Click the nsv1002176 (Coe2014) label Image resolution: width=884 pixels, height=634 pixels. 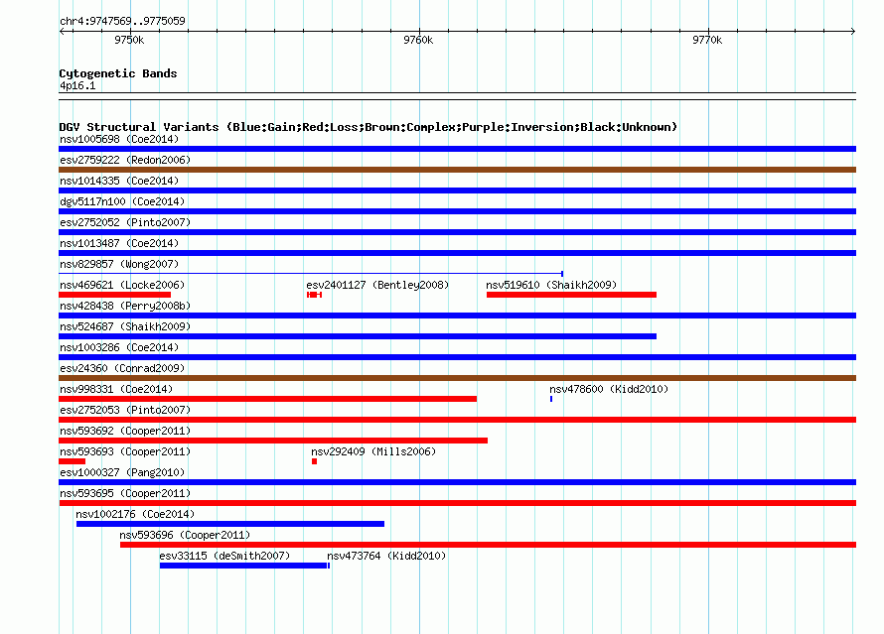(135, 514)
